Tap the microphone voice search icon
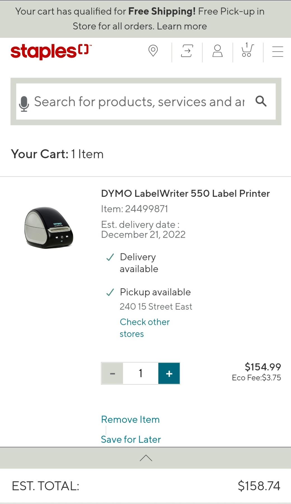Image resolution: width=291 pixels, height=504 pixels. pos(24,103)
